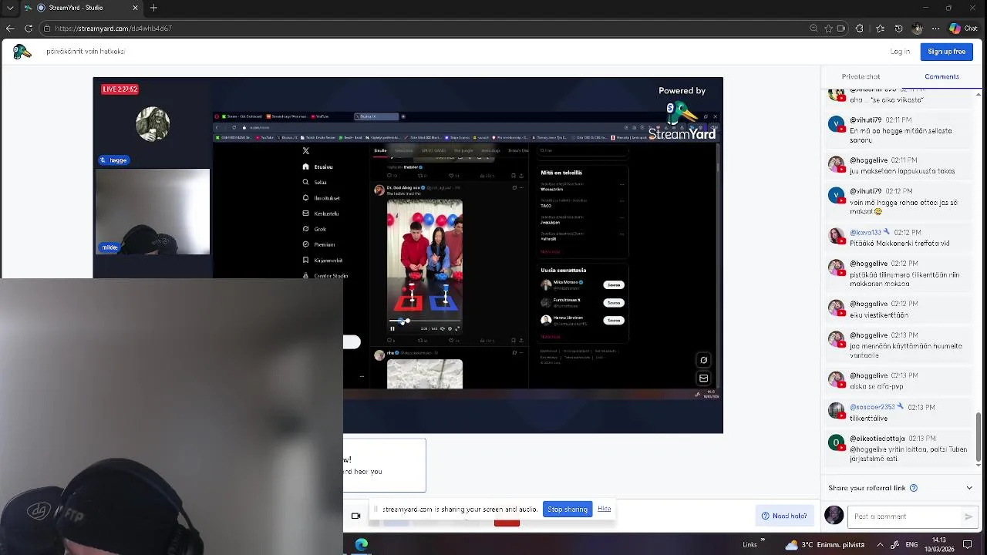Open Copilot Chat sidebar
The width and height of the screenshot is (987, 555).
coord(964,29)
